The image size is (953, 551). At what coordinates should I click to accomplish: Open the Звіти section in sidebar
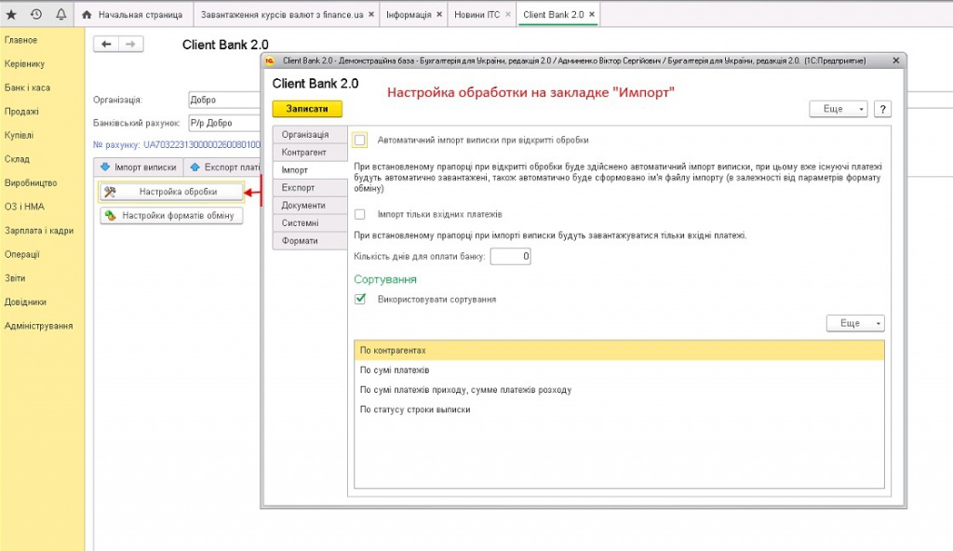click(15, 278)
